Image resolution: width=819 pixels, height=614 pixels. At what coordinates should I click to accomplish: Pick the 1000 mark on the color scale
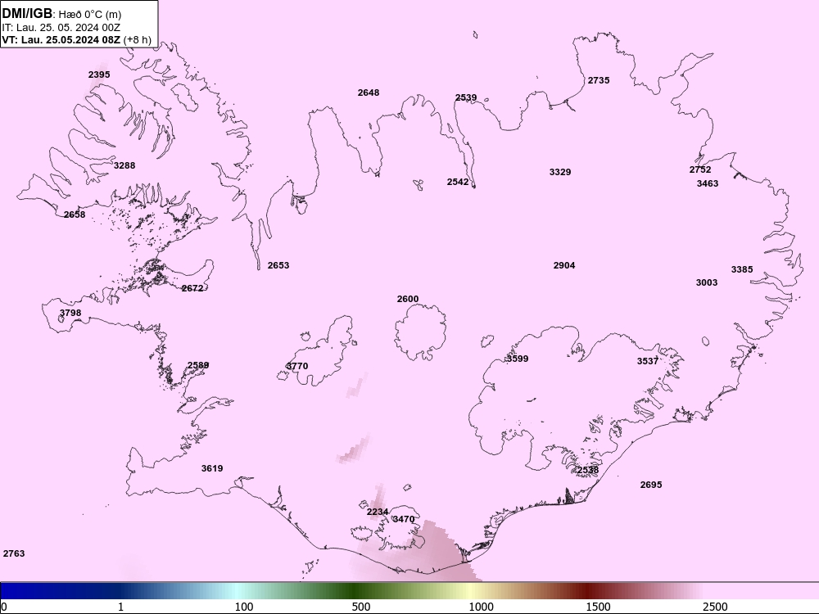click(x=481, y=607)
